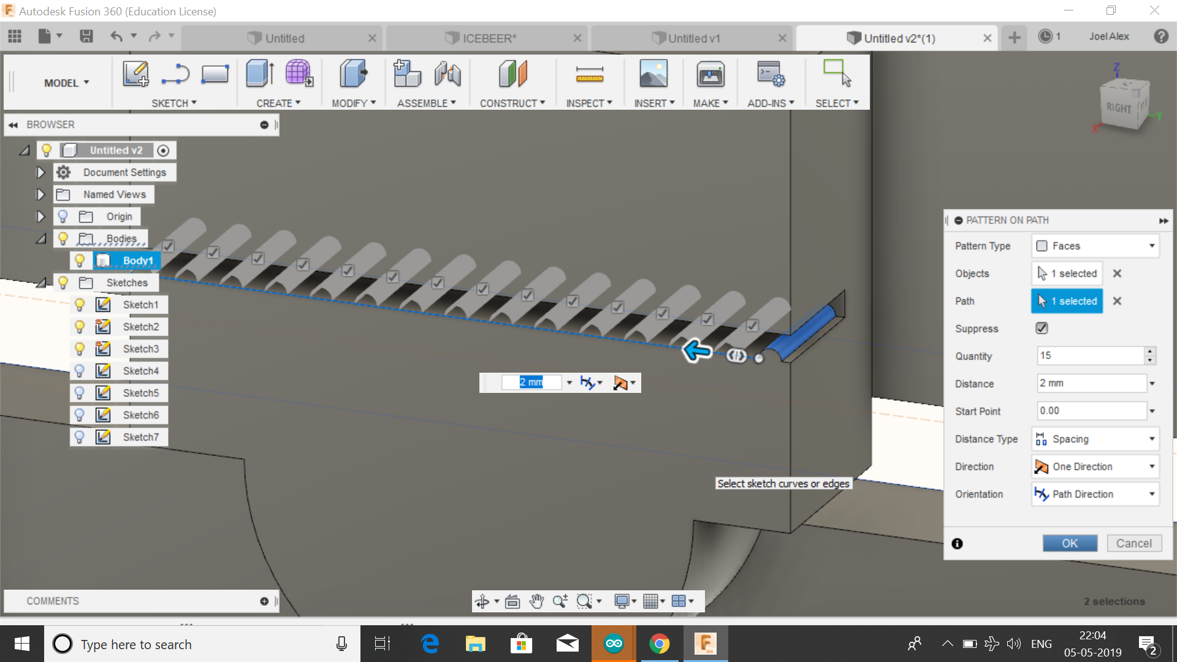1177x662 pixels.
Task: Expand the Origin folder
Action: 40,216
